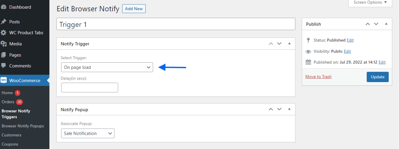The width and height of the screenshot is (399, 149).
Task: Open the Select Trigger dropdown
Action: pos(107,67)
